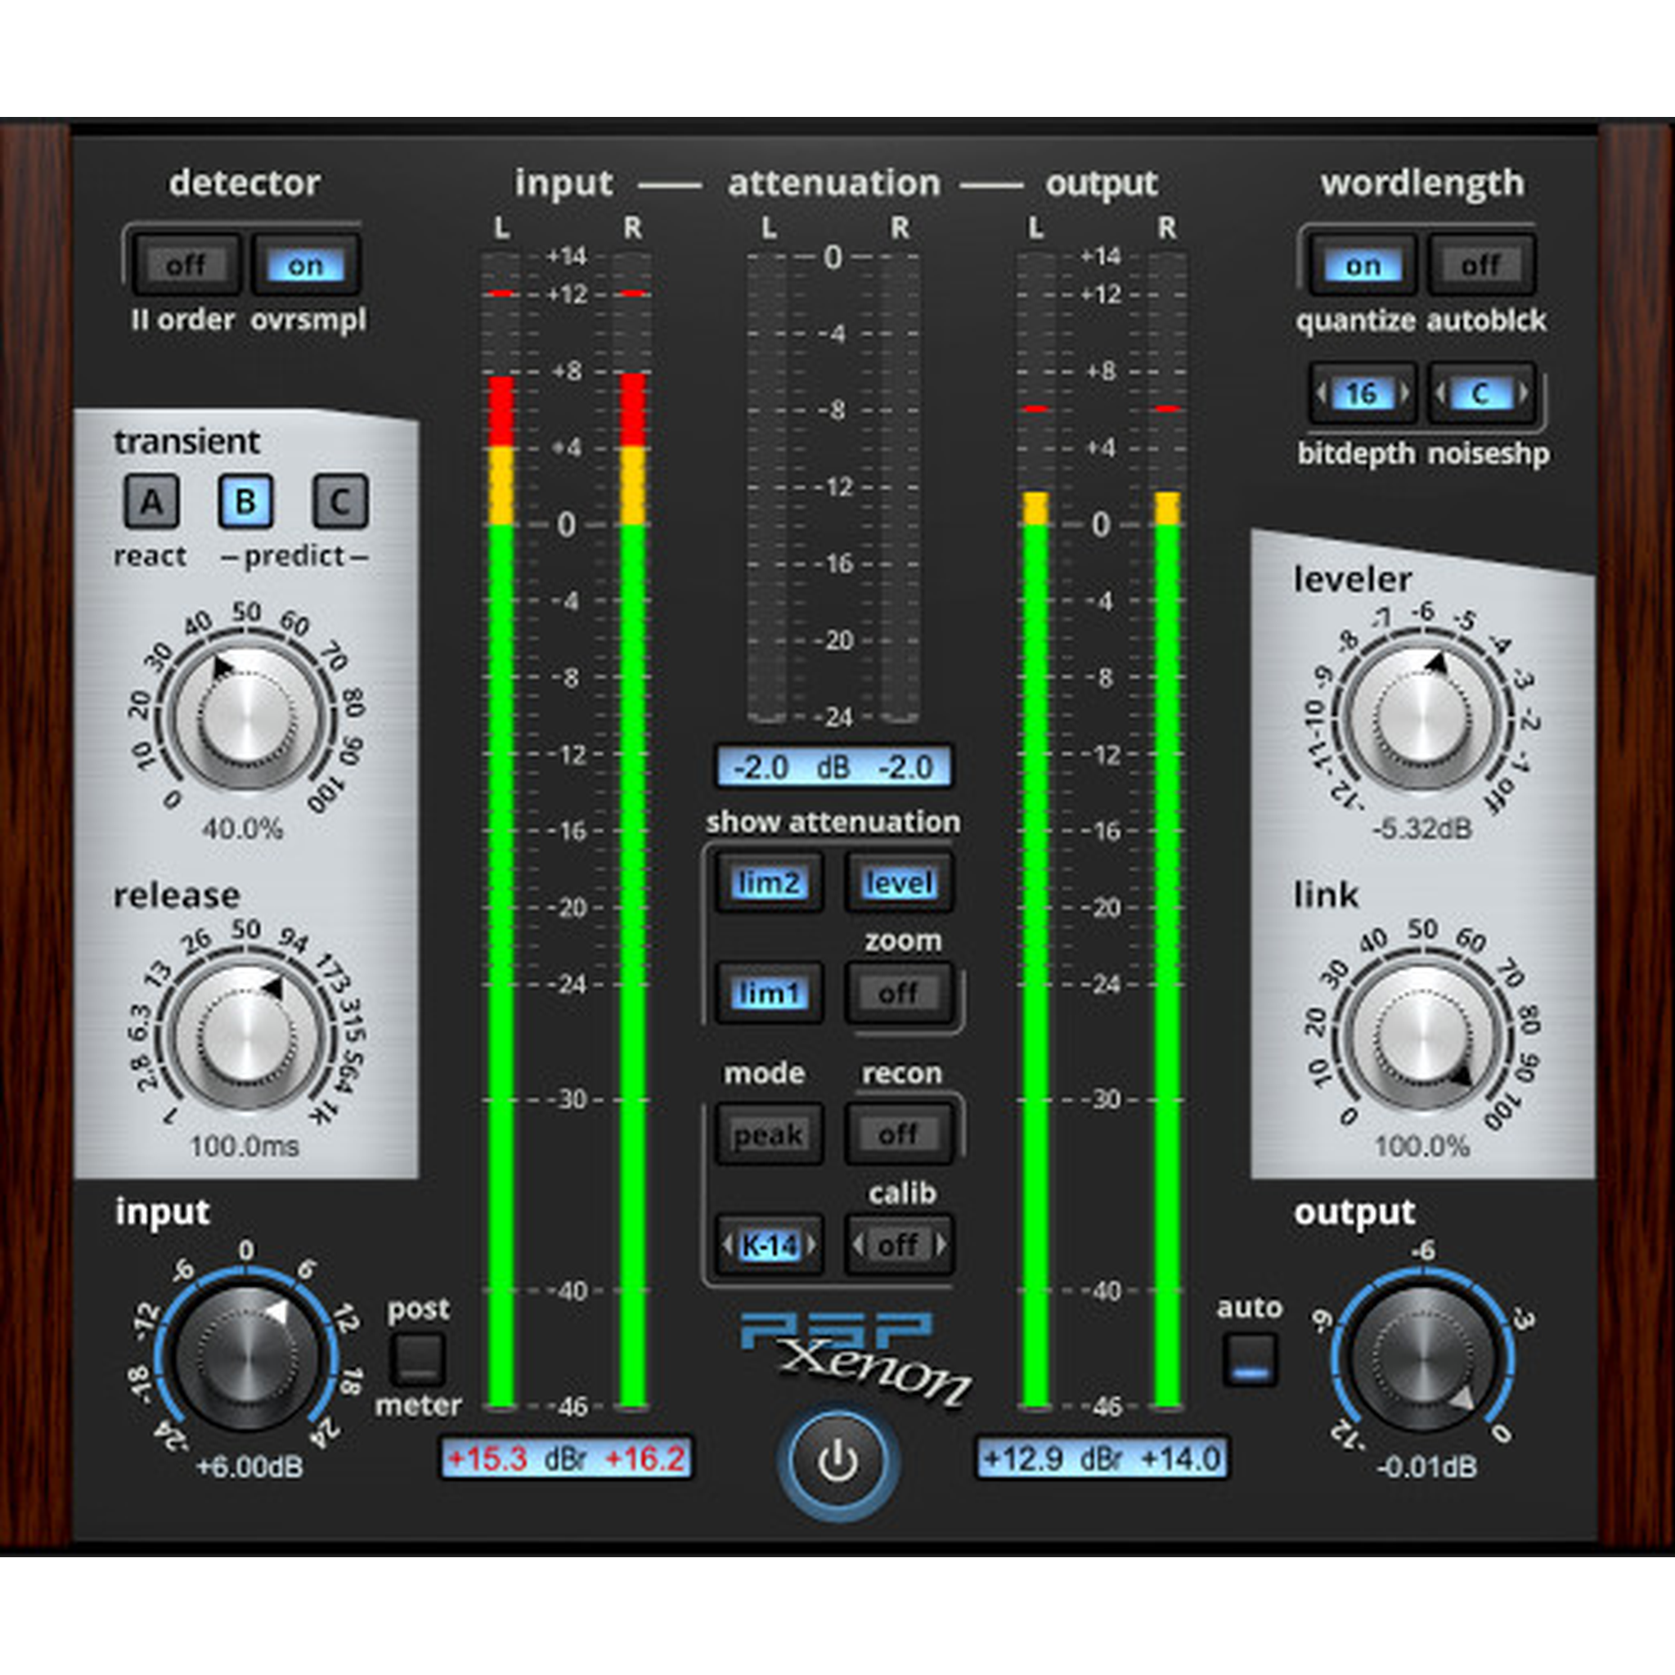1675x1675 pixels.
Task: Toggle the ovrsmpl detector switch
Action: click(305, 264)
